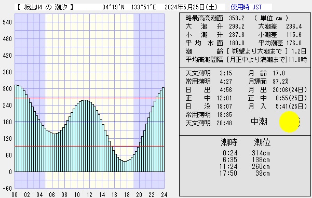Click the 潮時 column header
Screen dimensions: 312x198
pos(229,142)
